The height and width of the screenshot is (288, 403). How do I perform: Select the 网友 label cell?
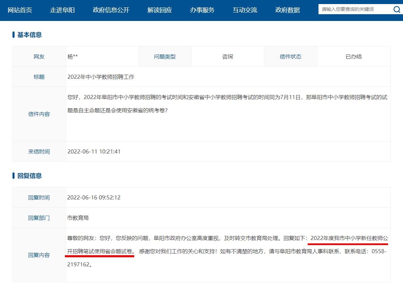click(39, 56)
